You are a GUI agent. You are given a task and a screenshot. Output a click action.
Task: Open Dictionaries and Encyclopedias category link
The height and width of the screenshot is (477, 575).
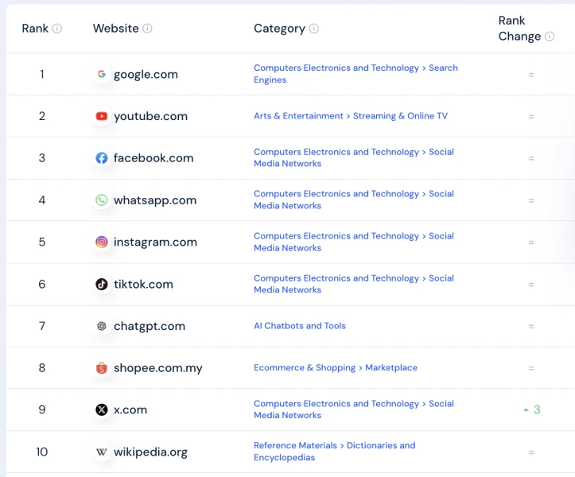(335, 452)
